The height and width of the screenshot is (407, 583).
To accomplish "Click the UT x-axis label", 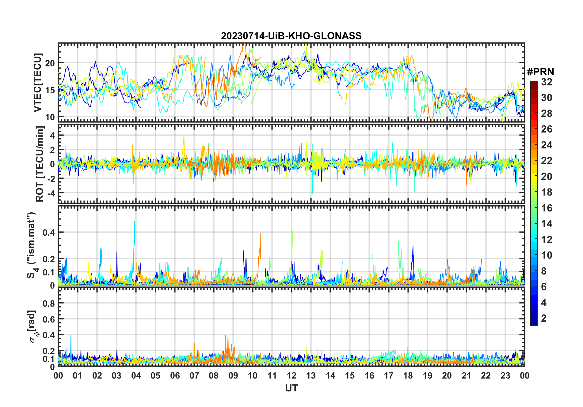I will 291,388.
